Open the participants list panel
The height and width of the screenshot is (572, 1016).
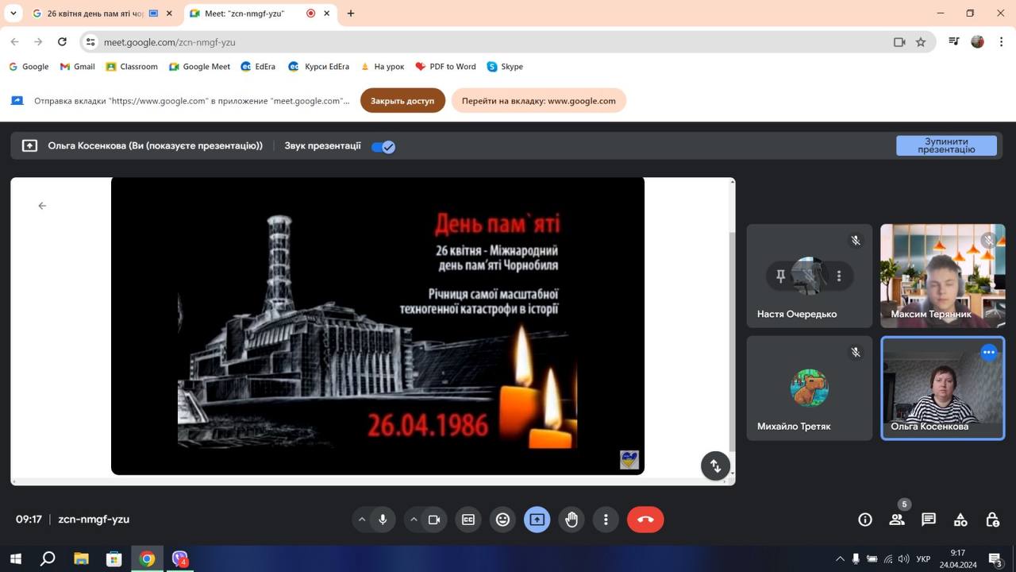(x=897, y=520)
